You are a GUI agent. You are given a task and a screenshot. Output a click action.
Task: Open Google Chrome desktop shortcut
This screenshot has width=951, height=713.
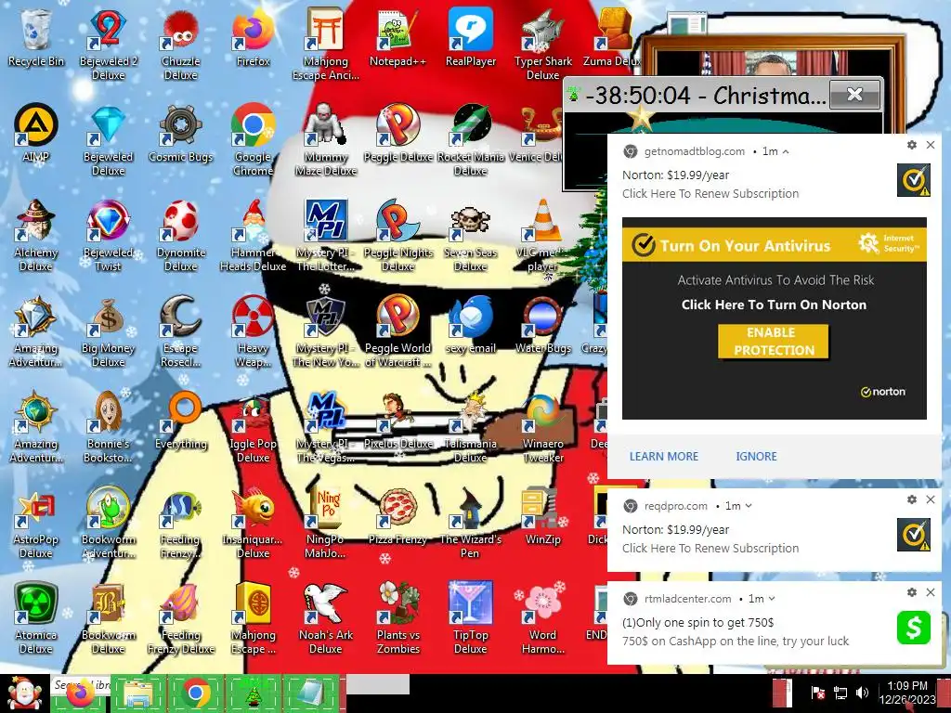coord(253,140)
